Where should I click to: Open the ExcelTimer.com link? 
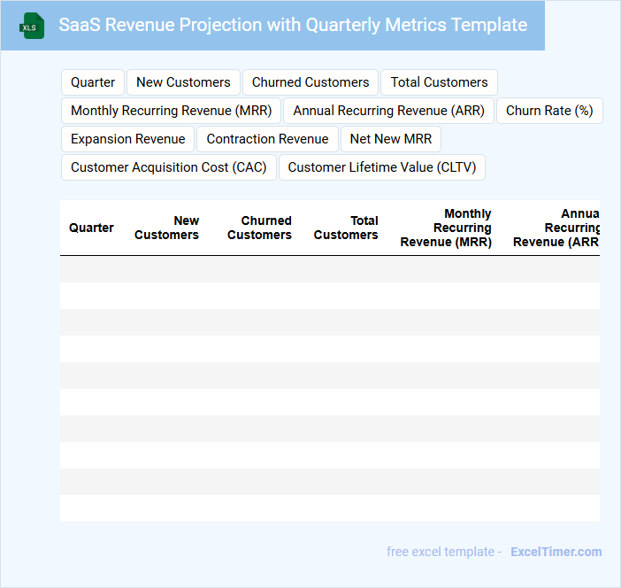click(556, 552)
